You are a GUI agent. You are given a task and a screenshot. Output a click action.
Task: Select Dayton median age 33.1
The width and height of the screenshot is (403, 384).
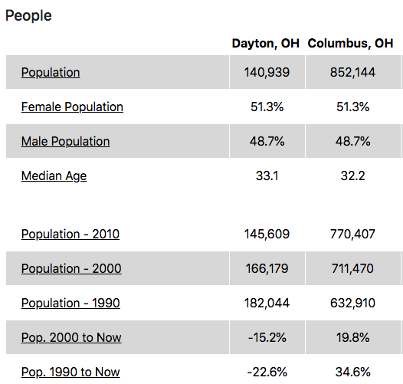267,176
